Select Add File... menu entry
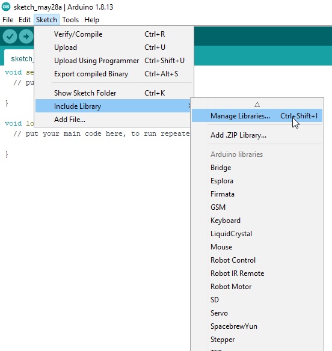This screenshot has height=351, width=332. tap(112, 120)
